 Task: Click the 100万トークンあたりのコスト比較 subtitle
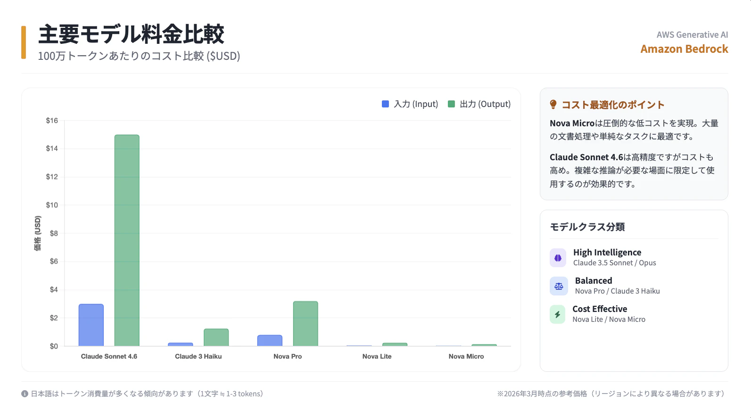139,56
